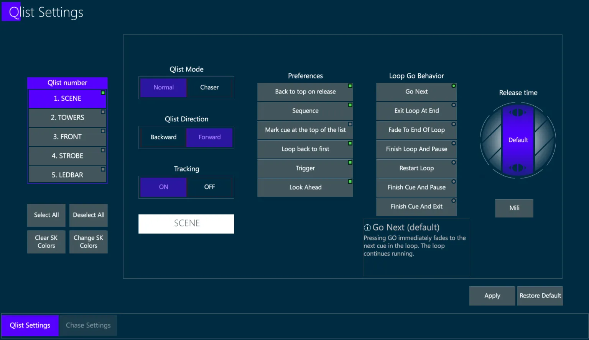
Task: Select qlist 2. TOWERS
Action: pyautogui.click(x=67, y=118)
